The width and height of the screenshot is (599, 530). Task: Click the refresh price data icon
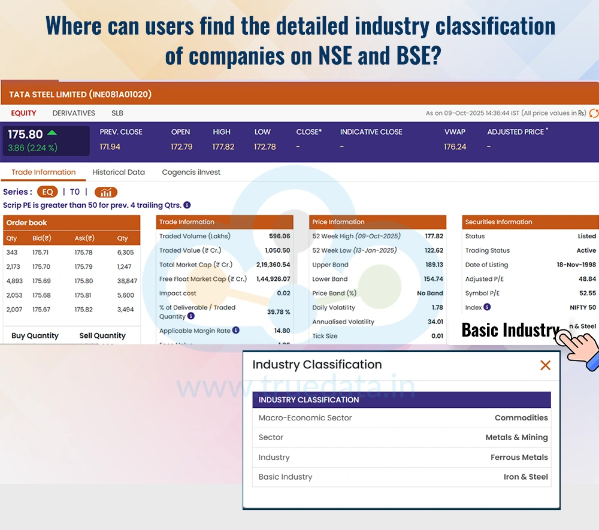[x=594, y=113]
